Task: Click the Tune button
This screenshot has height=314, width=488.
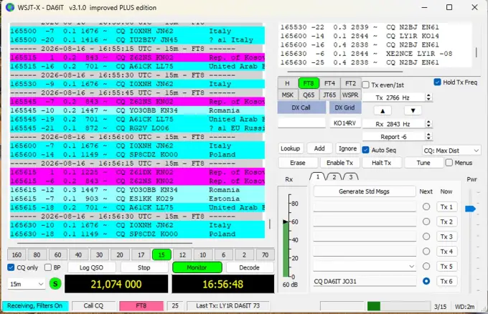Action: pos(423,163)
